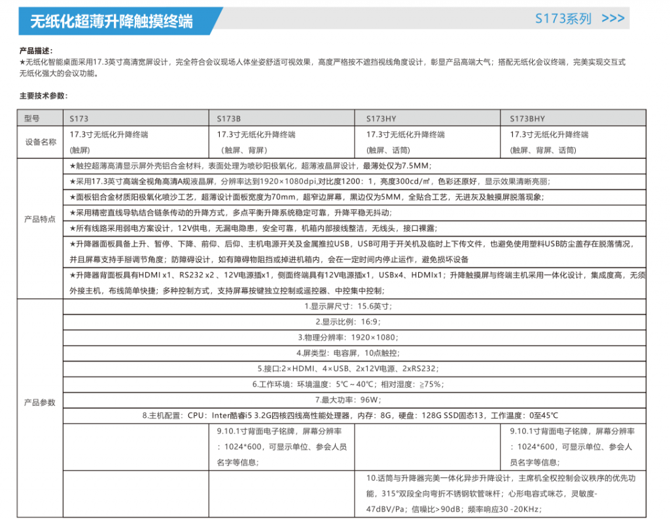Click the S173系列 series label
This screenshot has height=520, width=670.
563,19
